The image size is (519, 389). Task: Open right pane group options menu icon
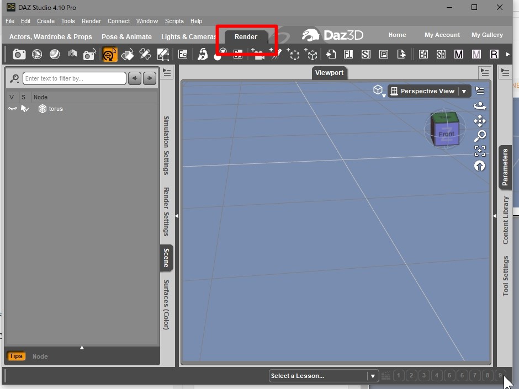pos(505,72)
